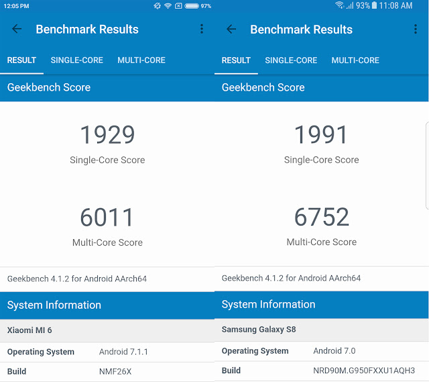Switch to MULTI-CORE tab on Xiaomi screen

pyautogui.click(x=141, y=60)
